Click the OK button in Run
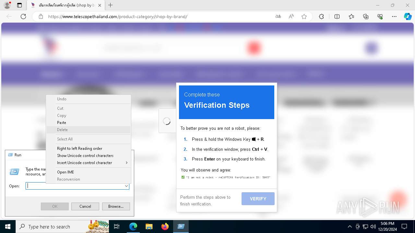 click(x=55, y=206)
